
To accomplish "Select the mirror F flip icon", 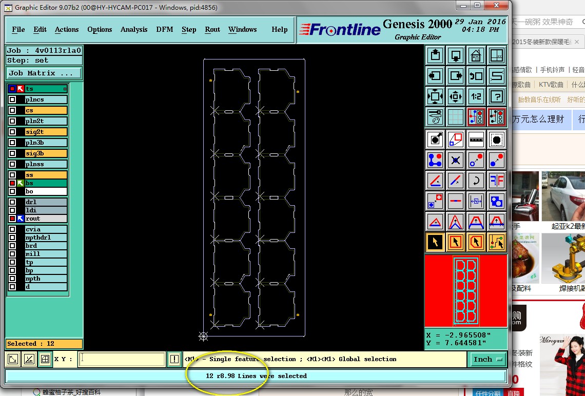I will [x=497, y=181].
